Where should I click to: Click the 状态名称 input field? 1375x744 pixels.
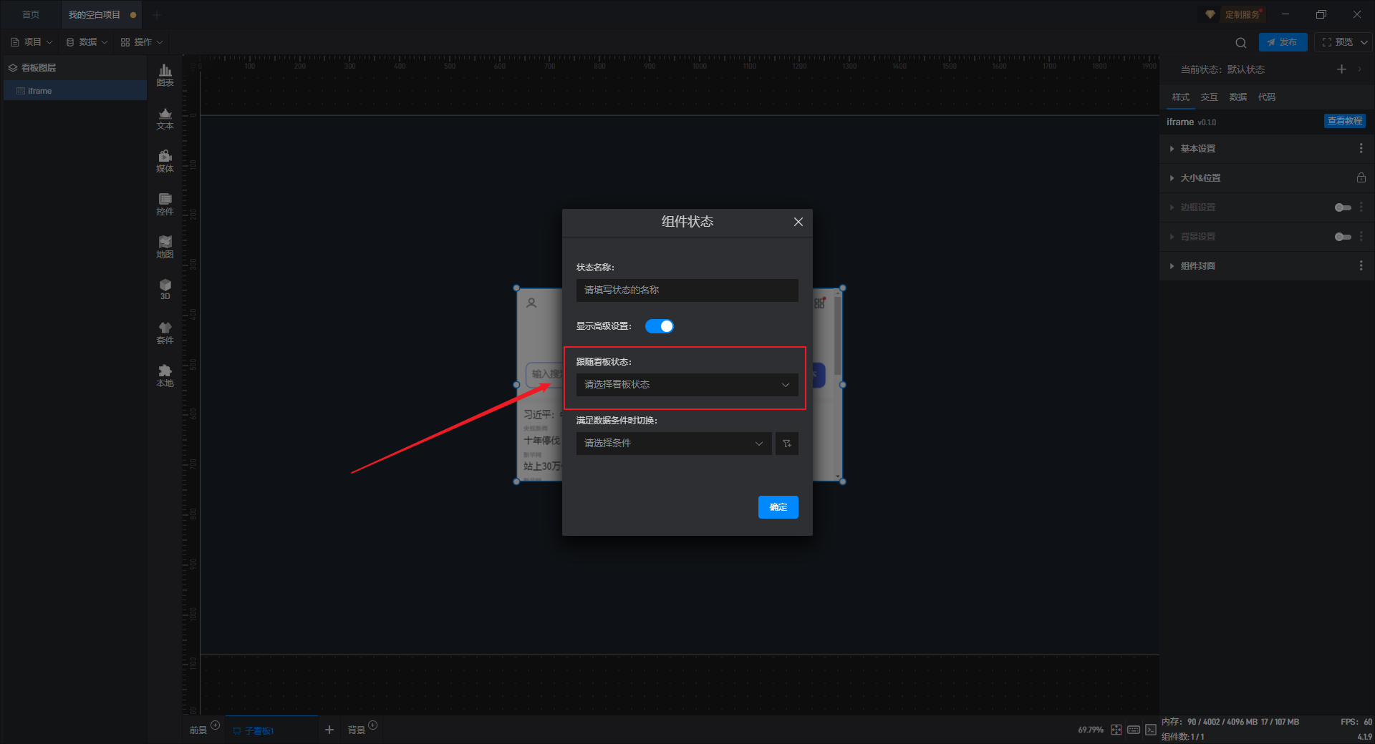pyautogui.click(x=687, y=290)
